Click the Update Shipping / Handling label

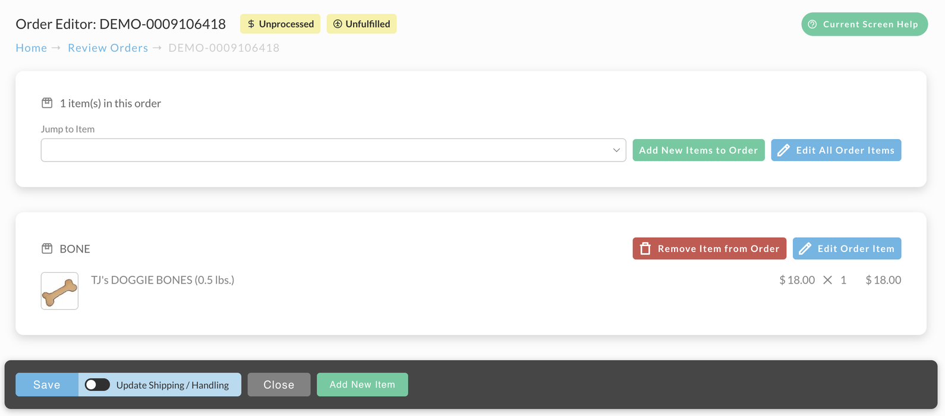(x=172, y=385)
